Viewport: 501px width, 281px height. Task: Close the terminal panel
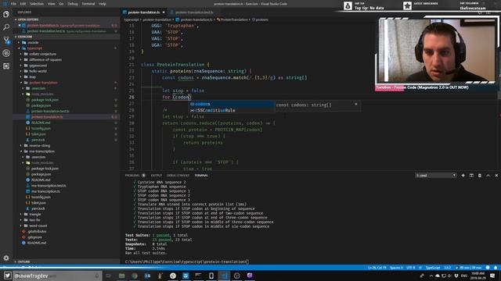click(496, 176)
